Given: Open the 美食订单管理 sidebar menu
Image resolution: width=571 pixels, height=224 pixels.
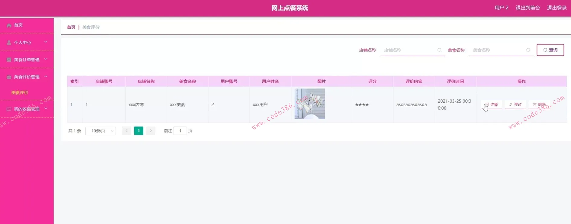Looking at the screenshot, I should pos(27,60).
